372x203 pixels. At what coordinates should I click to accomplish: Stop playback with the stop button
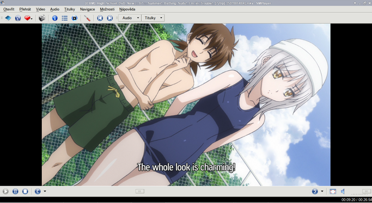pos(25,192)
